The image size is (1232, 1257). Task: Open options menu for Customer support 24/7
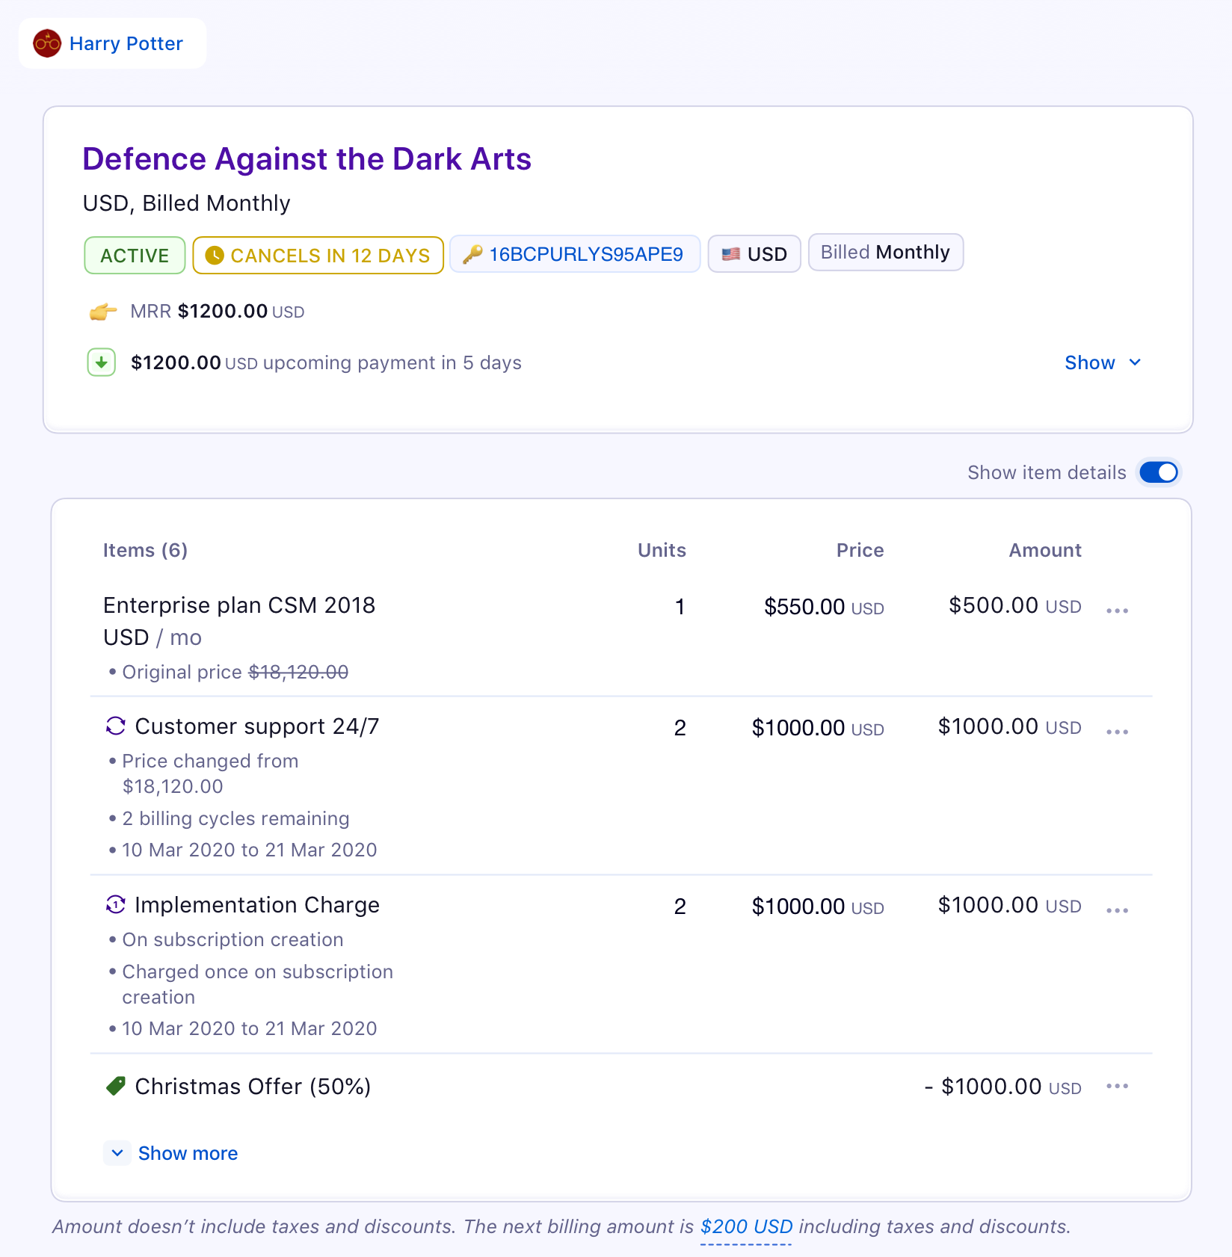1117,732
